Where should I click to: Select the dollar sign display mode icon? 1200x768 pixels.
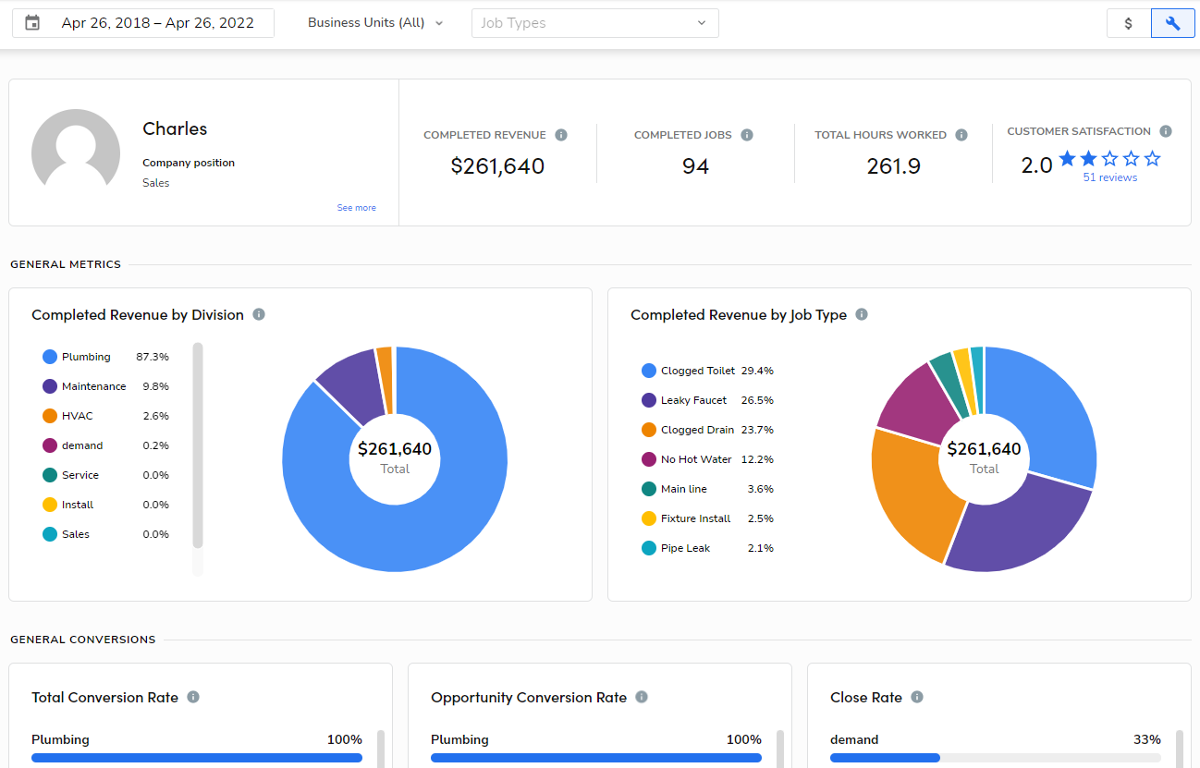point(1128,22)
